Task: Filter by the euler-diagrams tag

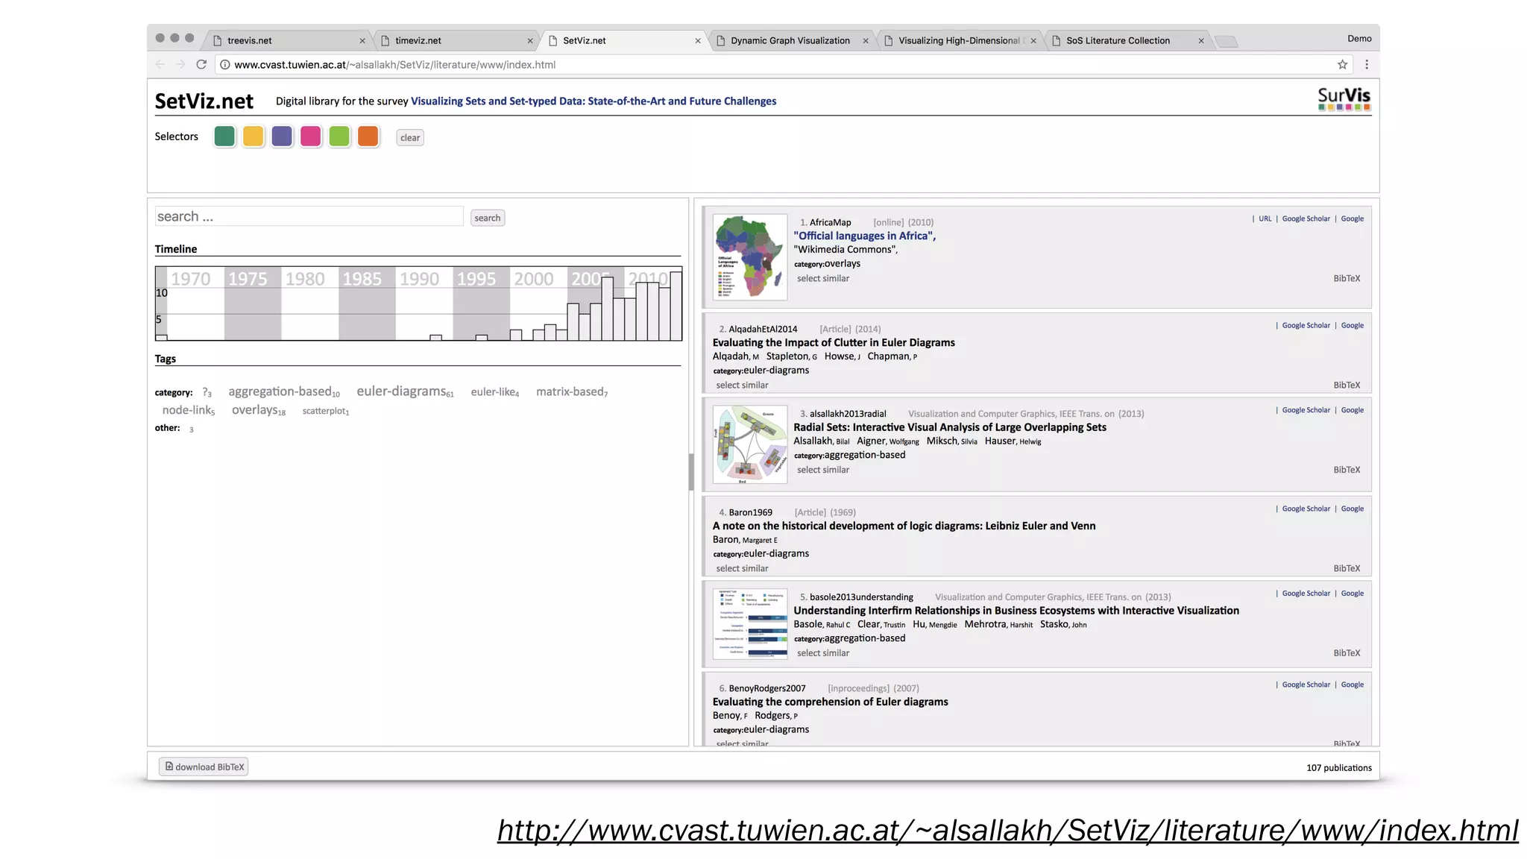Action: [401, 391]
